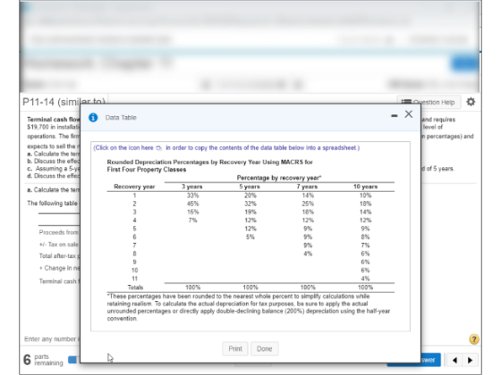Select the '7 years' column header
Image resolution: width=501 pixels, height=375 pixels.
(307, 187)
